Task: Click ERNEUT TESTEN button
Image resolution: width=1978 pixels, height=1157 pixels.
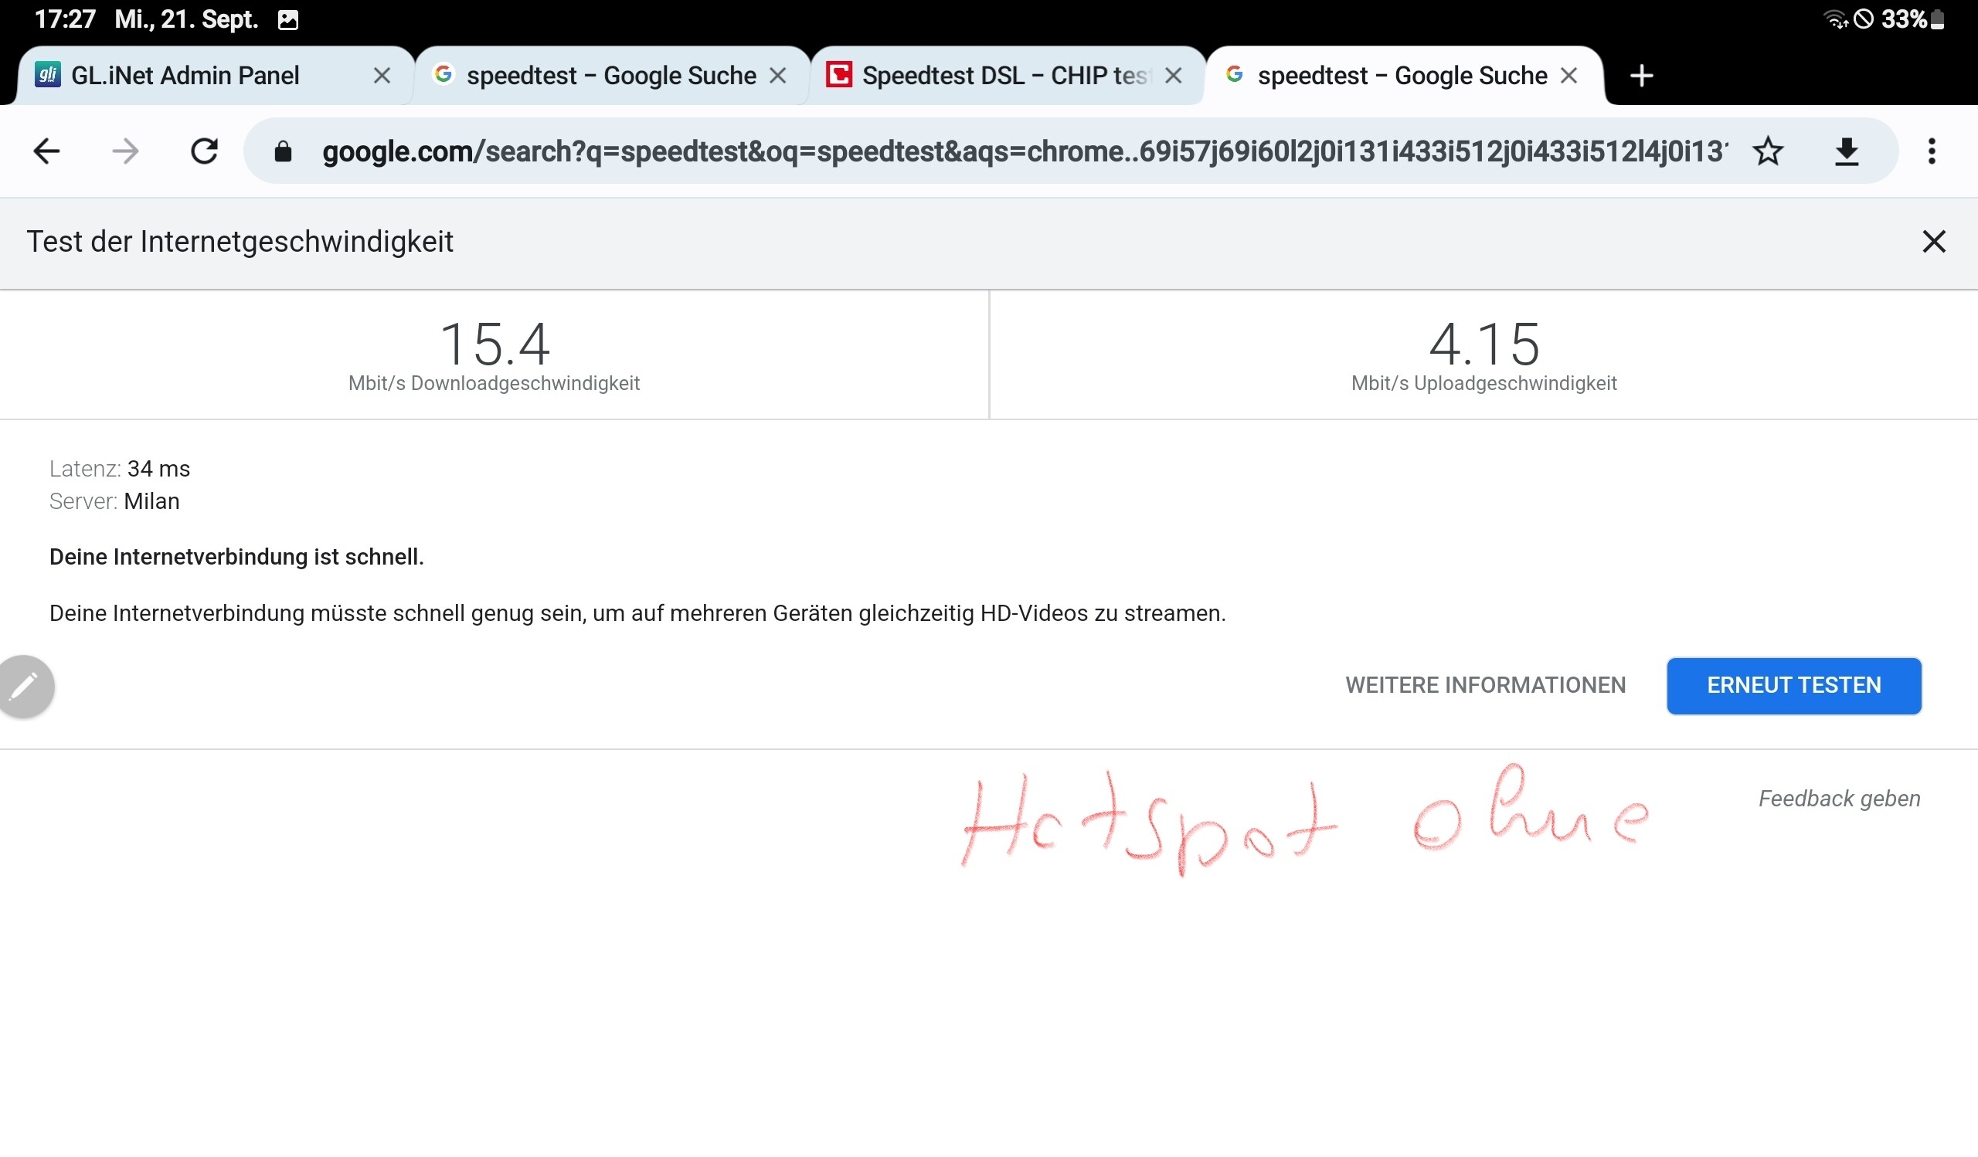Action: click(1793, 686)
